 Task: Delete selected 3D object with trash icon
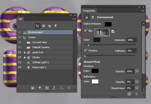69,88
